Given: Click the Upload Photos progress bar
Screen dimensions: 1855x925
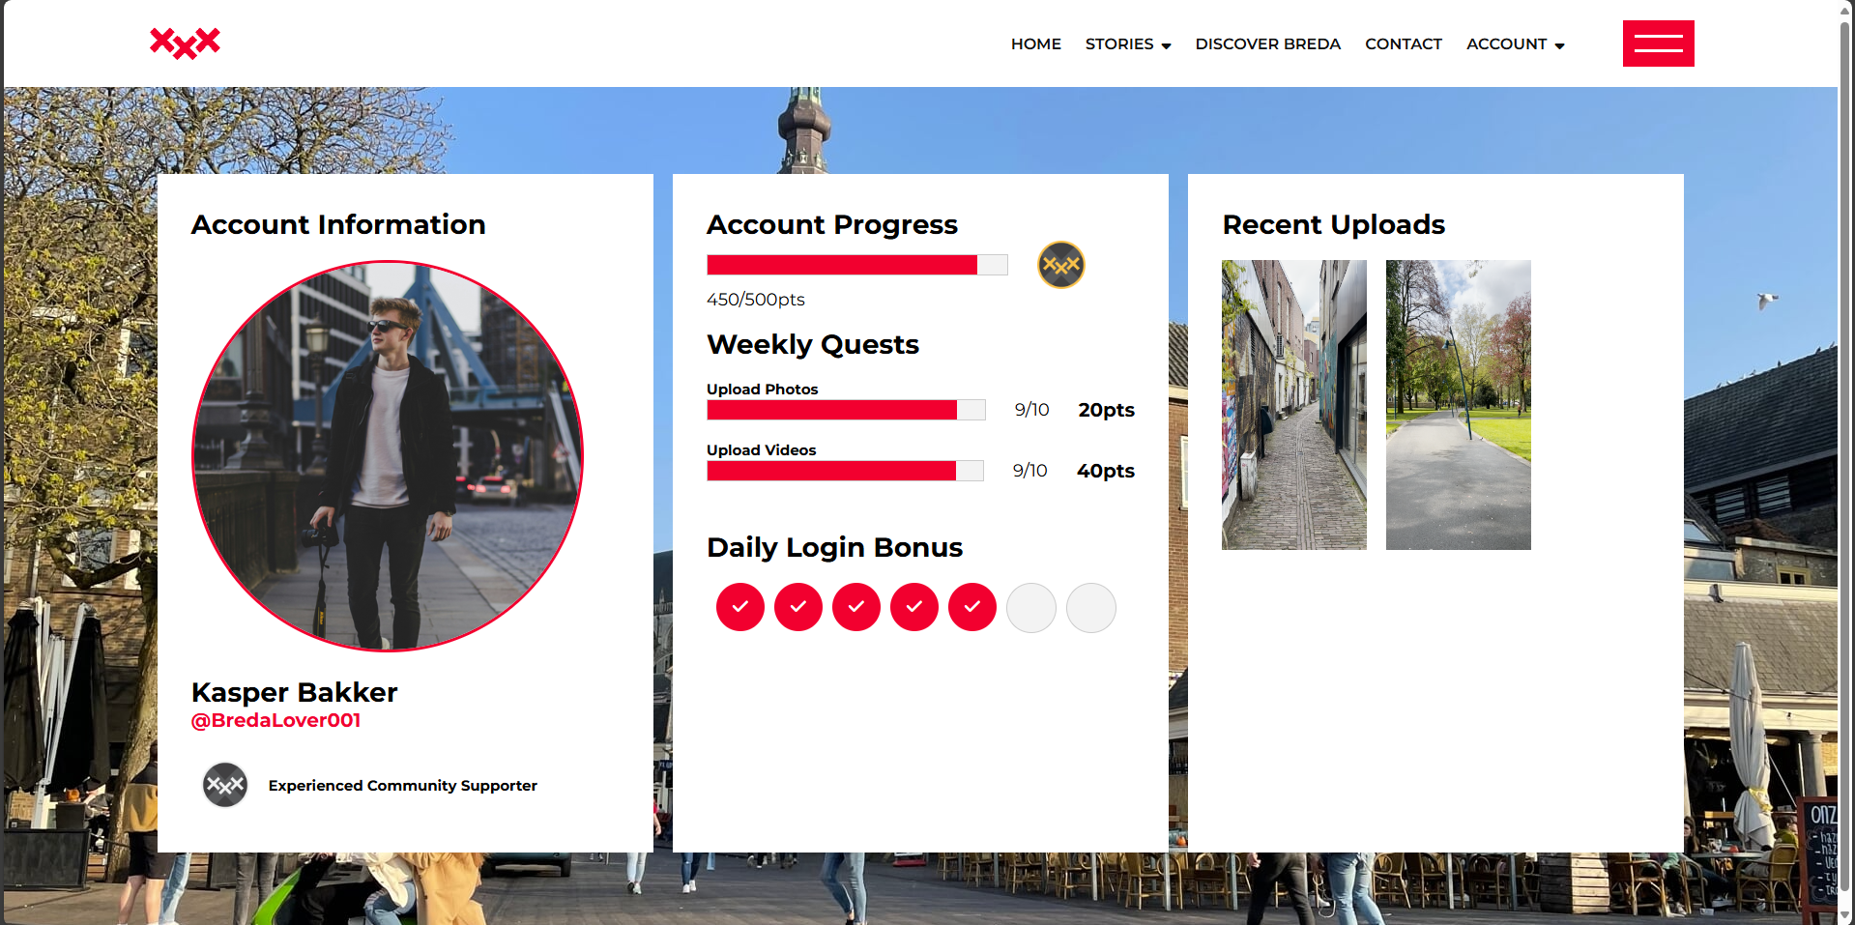Looking at the screenshot, I should click(846, 409).
